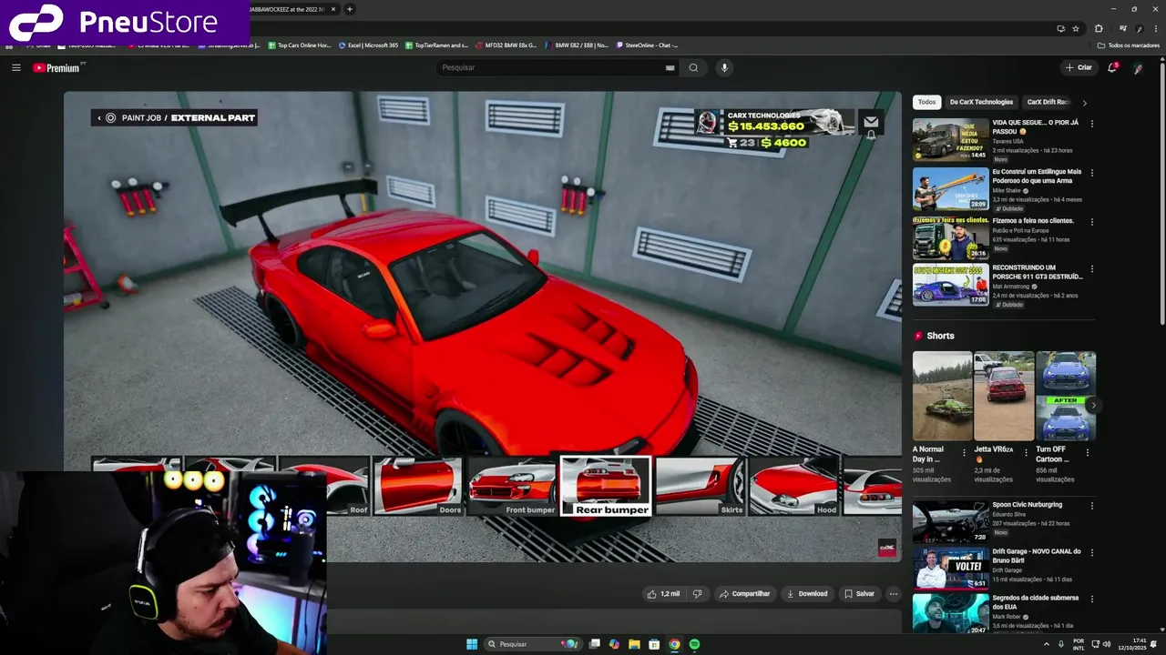The width and height of the screenshot is (1166, 655).
Task: Click Google Chrome taskbar icon
Action: [674, 644]
